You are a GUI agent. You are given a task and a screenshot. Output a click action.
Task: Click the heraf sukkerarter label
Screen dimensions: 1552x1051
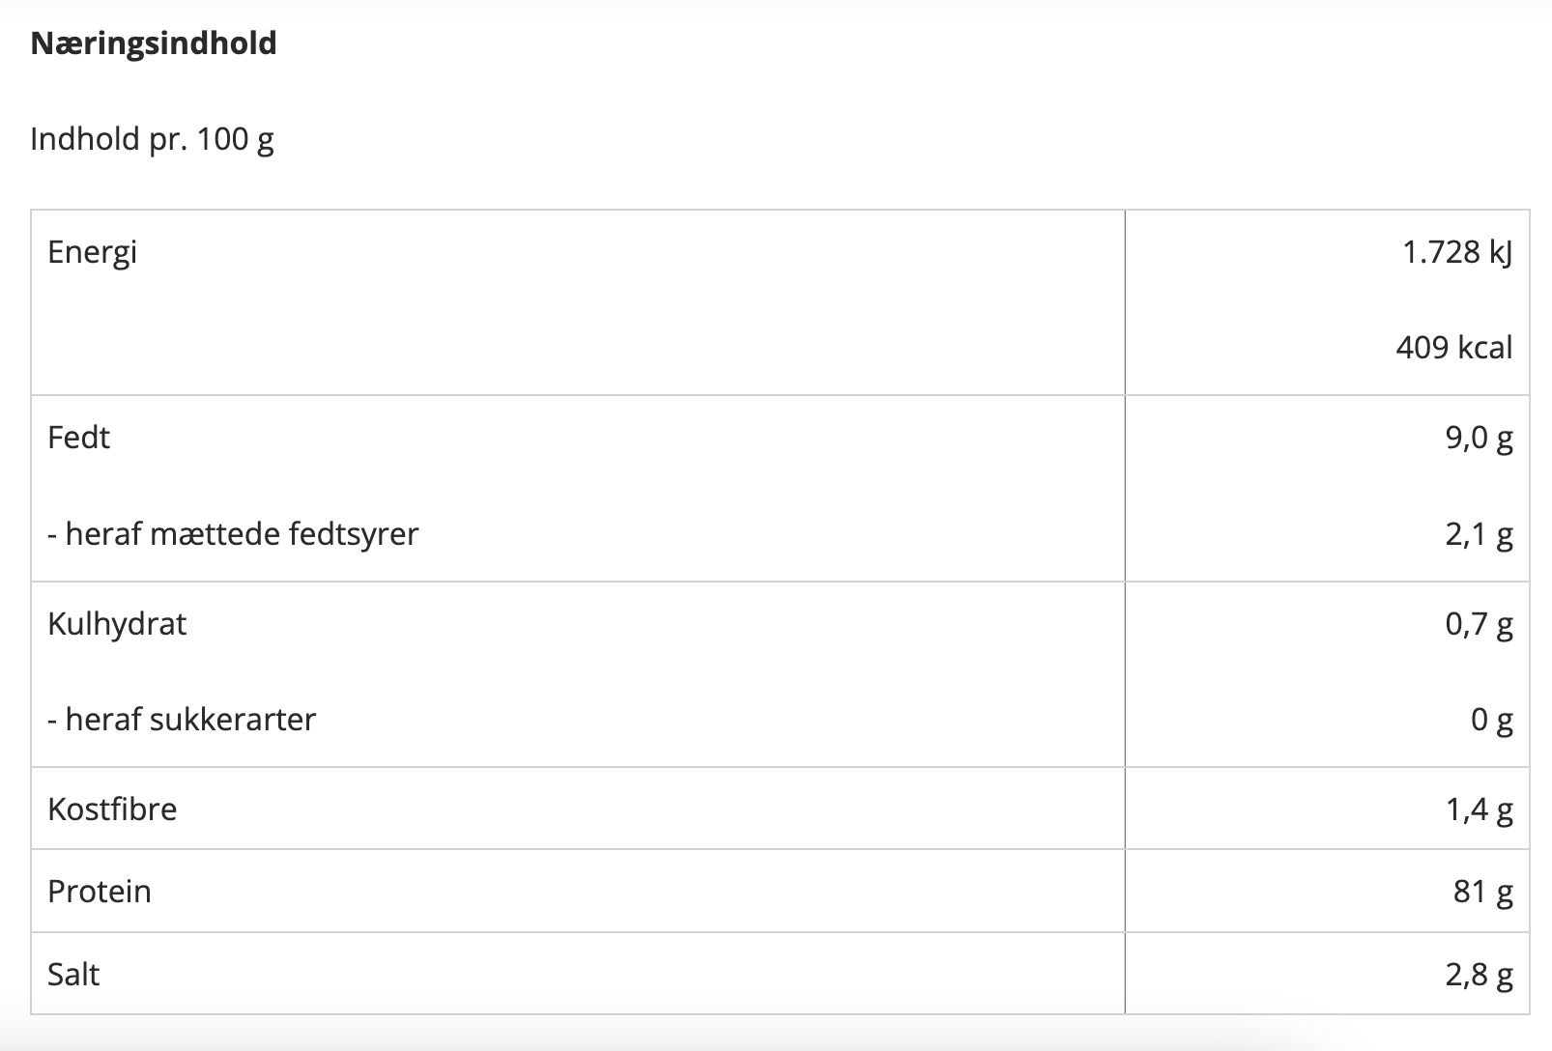182,720
